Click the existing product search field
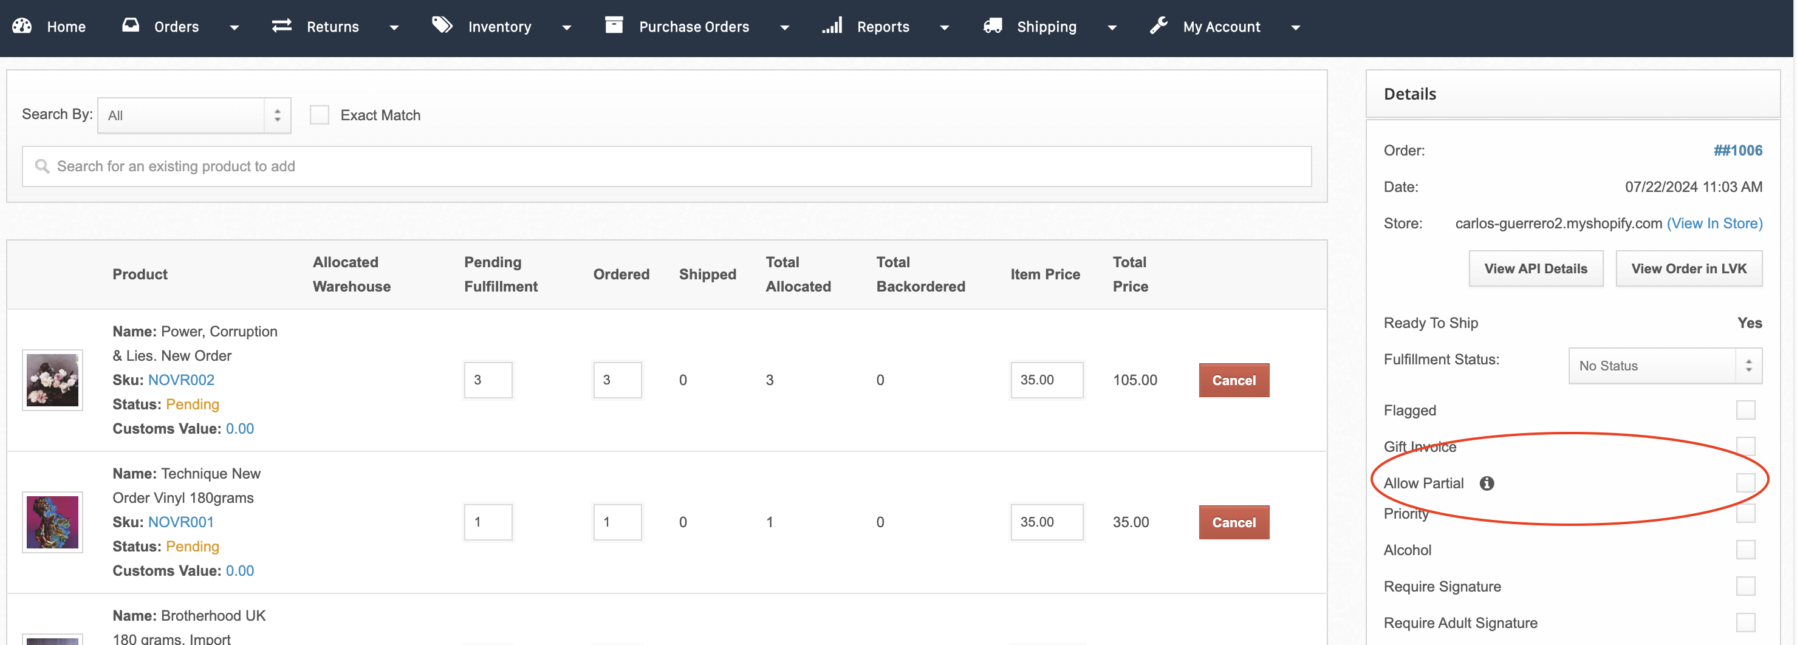This screenshot has width=1797, height=645. point(666,166)
